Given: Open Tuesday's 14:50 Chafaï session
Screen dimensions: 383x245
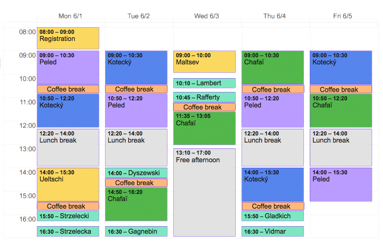Looking at the screenshot, I should coord(136,204).
